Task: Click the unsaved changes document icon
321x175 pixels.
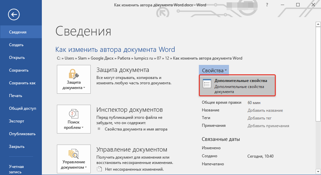Action: pos(99,169)
